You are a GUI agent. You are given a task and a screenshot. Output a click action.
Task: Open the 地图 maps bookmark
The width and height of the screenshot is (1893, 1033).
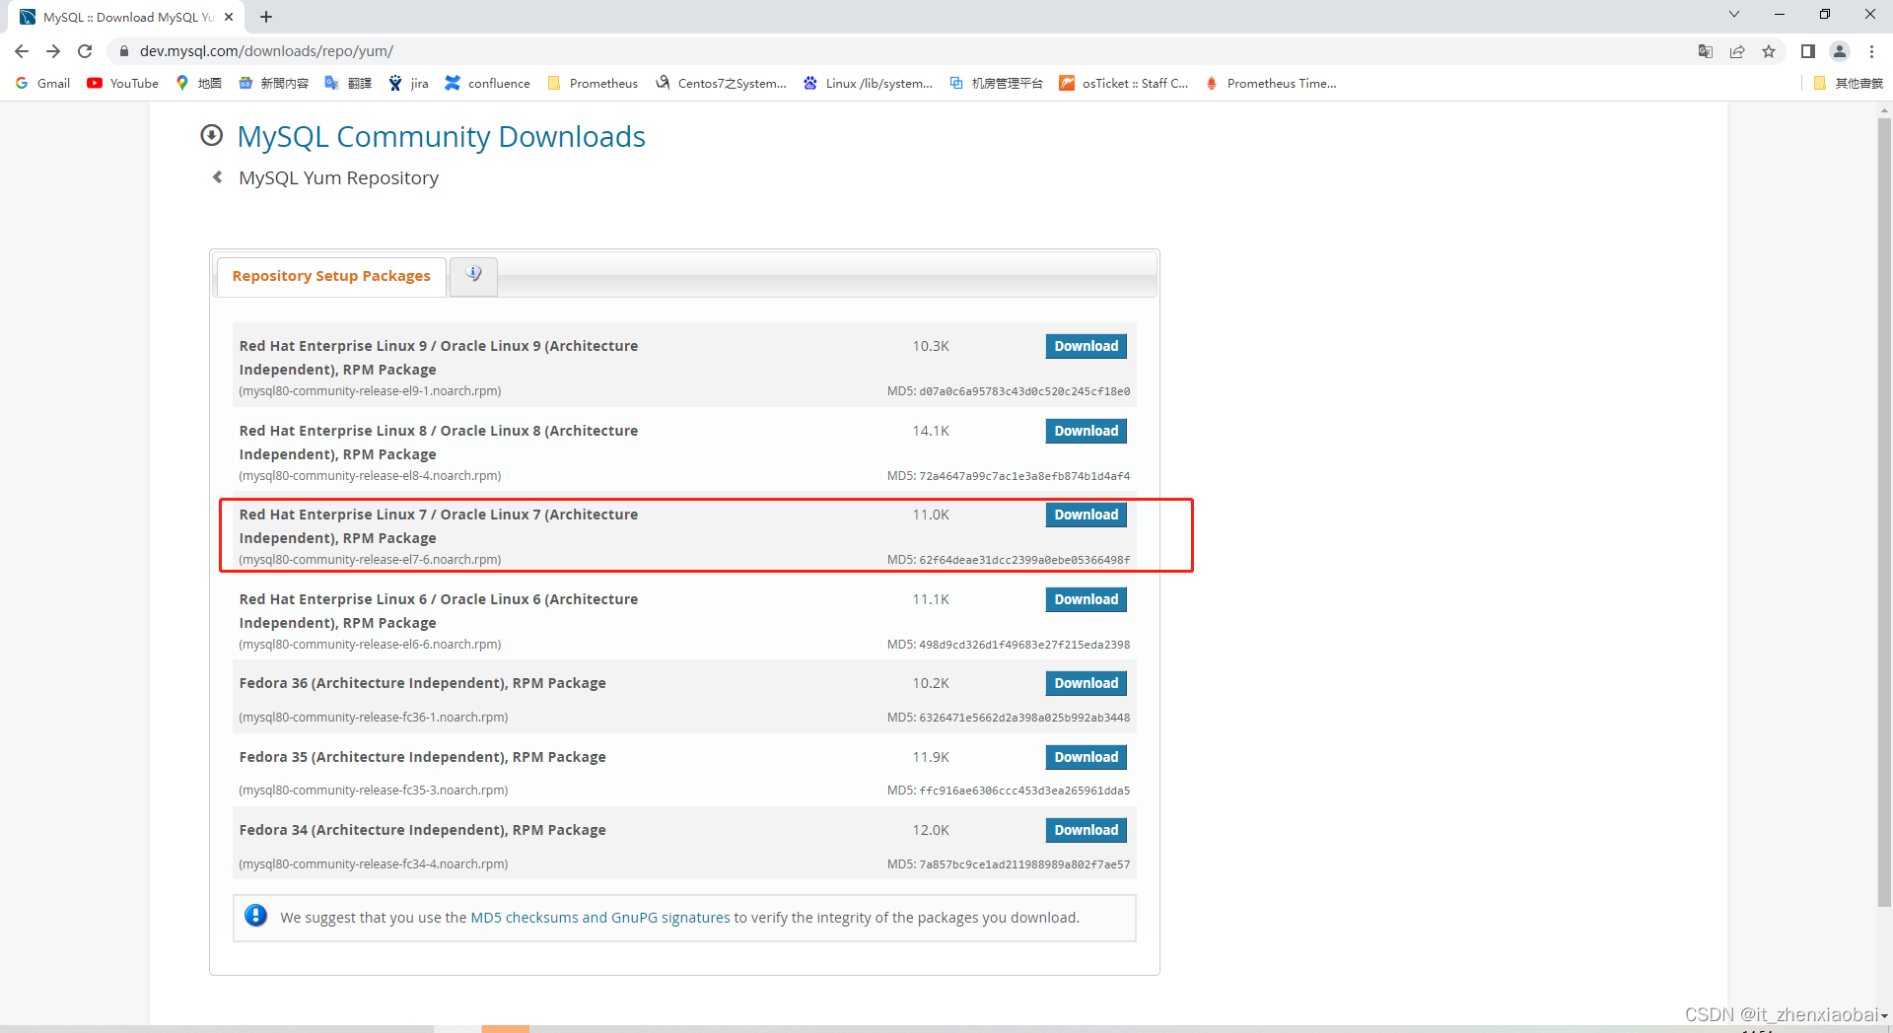199,84
